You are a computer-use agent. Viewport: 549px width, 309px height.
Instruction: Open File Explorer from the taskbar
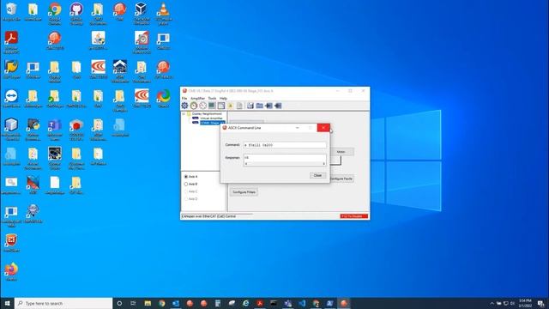[148, 303]
